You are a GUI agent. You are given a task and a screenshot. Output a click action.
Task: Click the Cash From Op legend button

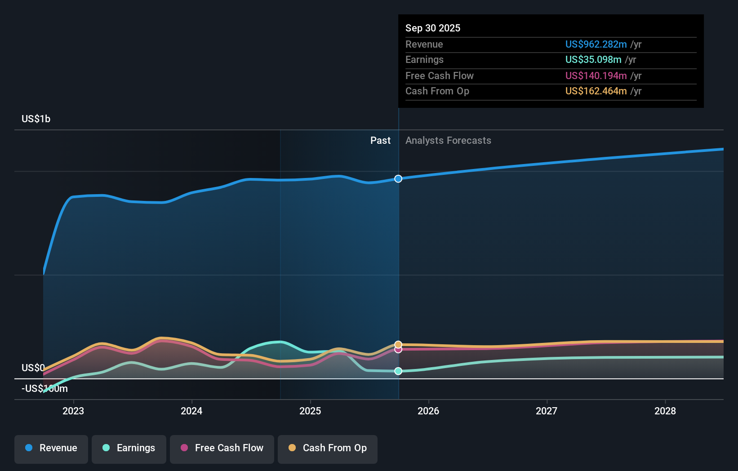click(x=327, y=448)
